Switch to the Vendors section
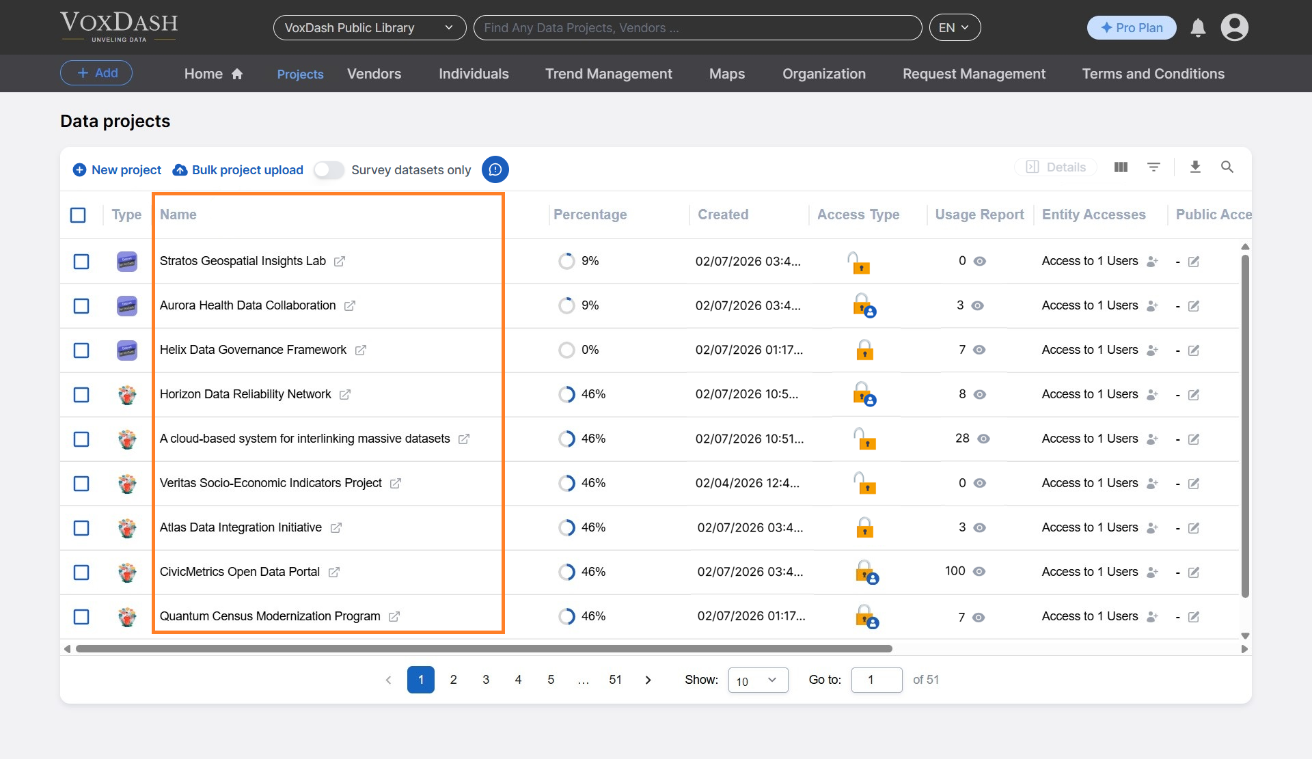This screenshot has width=1312, height=759. pos(374,74)
